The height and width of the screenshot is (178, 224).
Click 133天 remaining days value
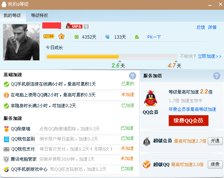[x=120, y=37]
